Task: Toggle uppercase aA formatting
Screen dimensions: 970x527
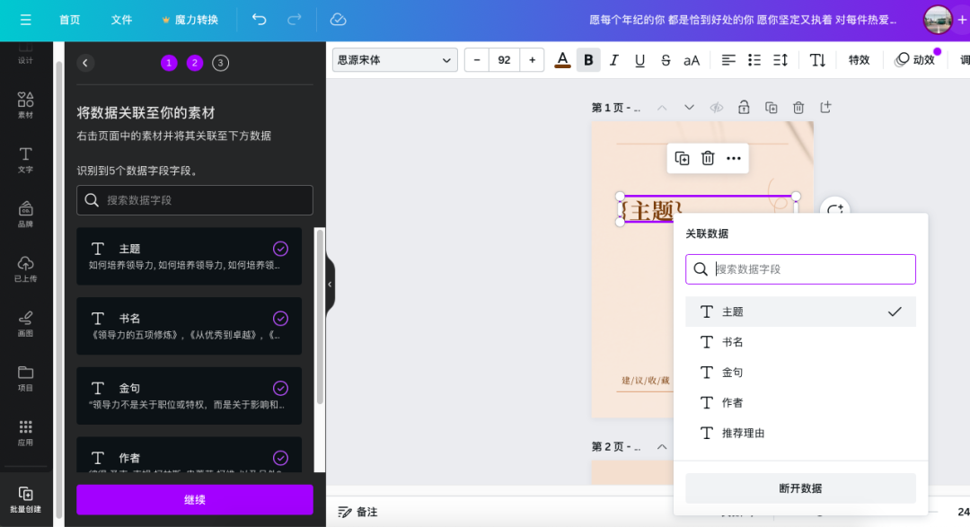Action: [x=692, y=60]
